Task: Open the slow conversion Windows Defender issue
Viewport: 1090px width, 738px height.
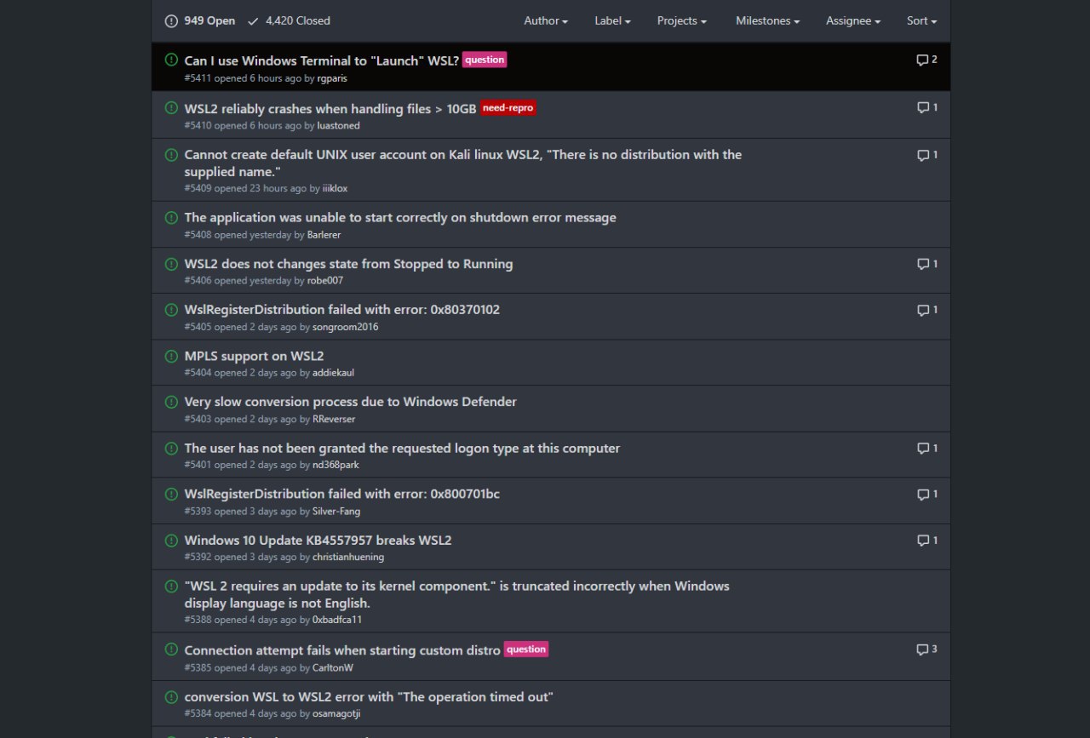Action: pos(350,402)
